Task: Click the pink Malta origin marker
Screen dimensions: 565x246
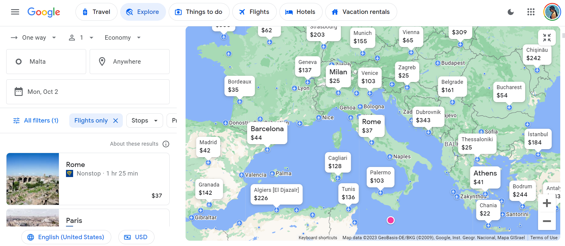Action: click(391, 220)
